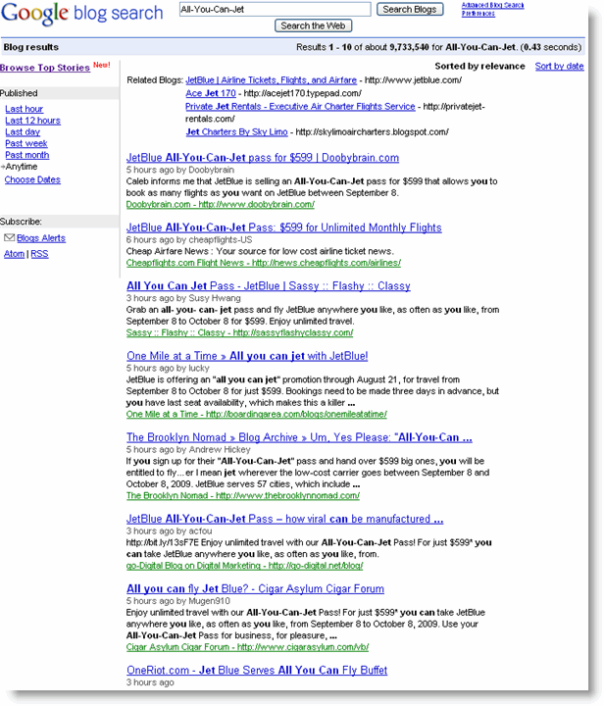Open related blog JetBlue Airline Tickets link
Screen dimensions: 604x706
tap(271, 80)
